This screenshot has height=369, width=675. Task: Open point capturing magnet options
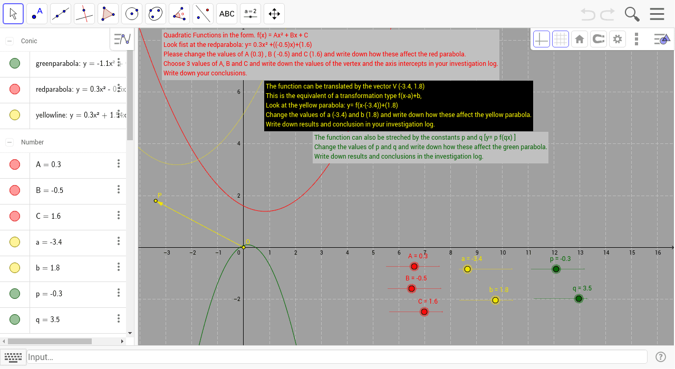pyautogui.click(x=598, y=38)
